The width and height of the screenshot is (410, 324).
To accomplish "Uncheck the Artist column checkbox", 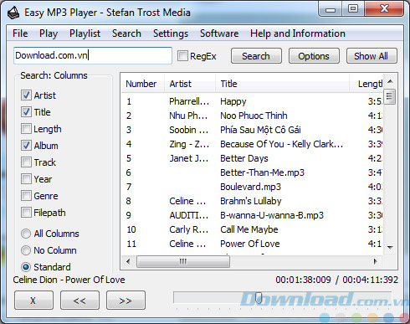I will click(x=26, y=95).
